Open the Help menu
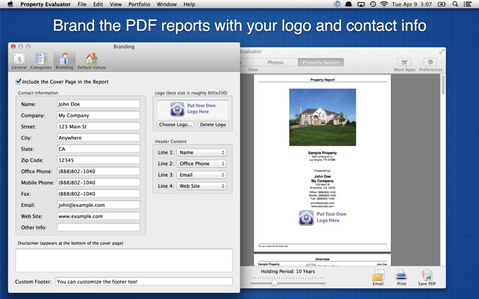 click(189, 4)
